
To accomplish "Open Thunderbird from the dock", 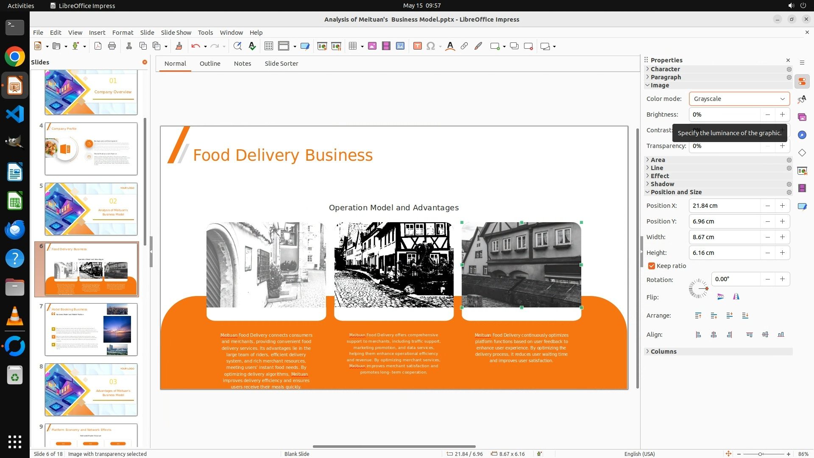I will pyautogui.click(x=15, y=229).
